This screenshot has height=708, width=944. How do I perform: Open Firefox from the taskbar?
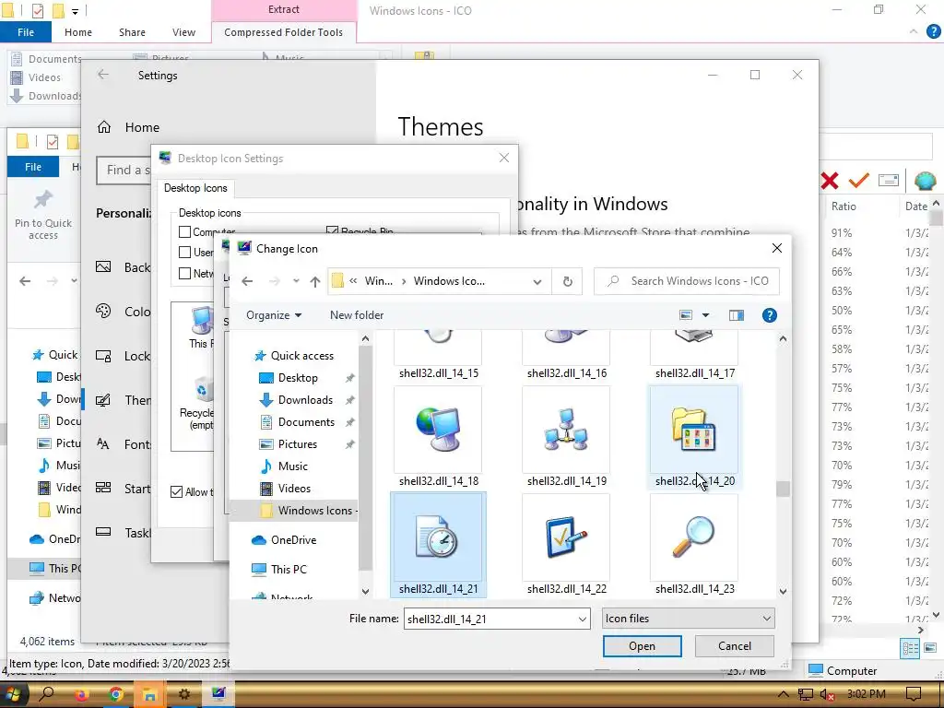tap(81, 694)
